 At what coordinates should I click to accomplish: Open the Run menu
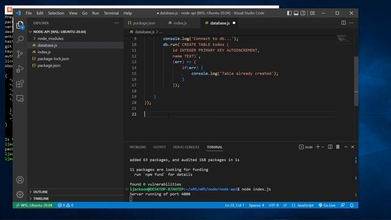point(95,13)
